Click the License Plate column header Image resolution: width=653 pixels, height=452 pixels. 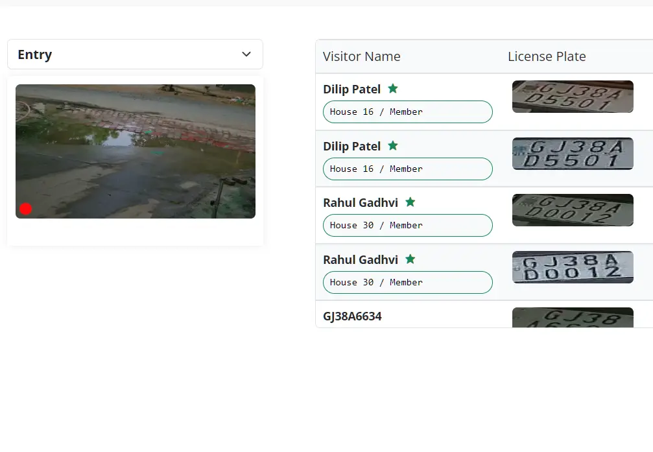tap(547, 56)
